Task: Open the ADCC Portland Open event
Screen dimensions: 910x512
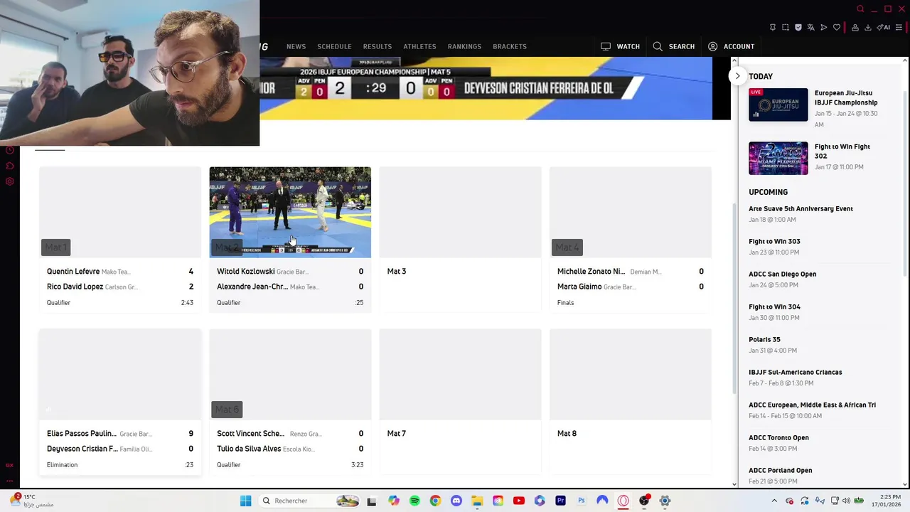Action: 780,470
